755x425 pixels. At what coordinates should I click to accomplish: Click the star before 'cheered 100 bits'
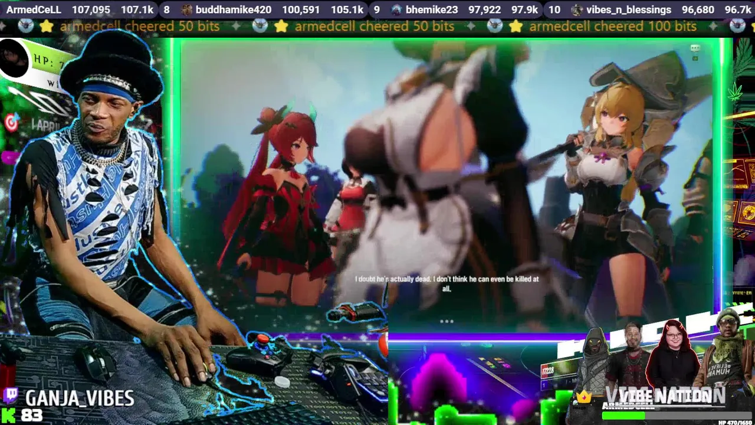(x=516, y=26)
